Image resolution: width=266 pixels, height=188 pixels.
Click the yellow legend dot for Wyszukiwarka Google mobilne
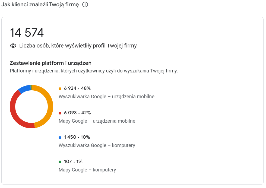click(x=60, y=88)
